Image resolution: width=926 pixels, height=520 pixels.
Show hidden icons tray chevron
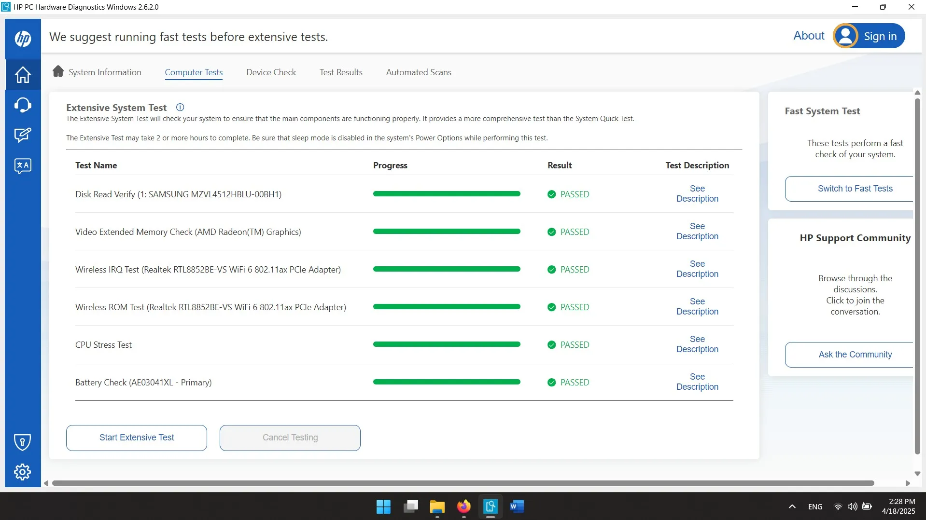point(792,506)
